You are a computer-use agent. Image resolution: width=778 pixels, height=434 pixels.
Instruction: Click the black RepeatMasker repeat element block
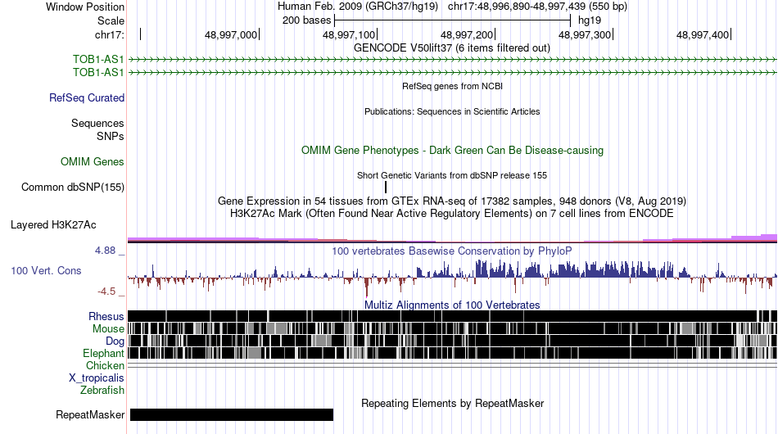click(x=232, y=414)
